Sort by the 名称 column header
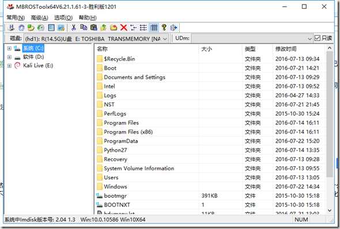The image size is (340, 229). pos(146,49)
